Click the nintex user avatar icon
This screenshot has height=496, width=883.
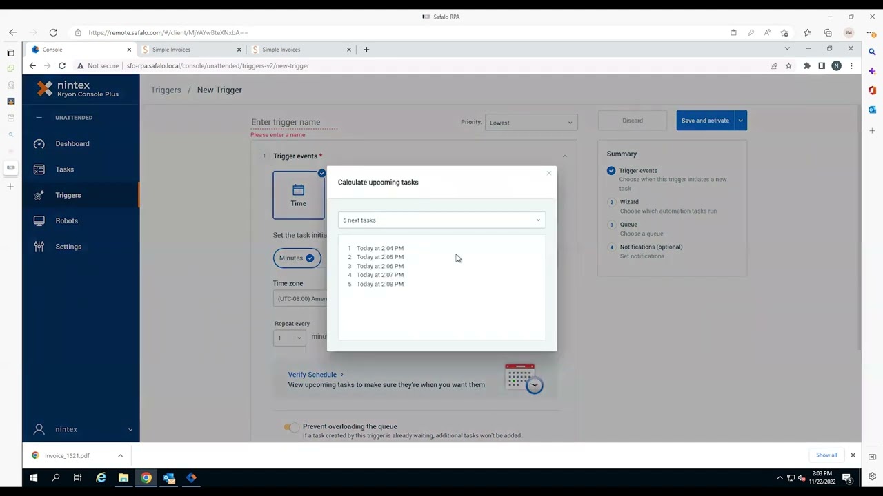click(39, 429)
